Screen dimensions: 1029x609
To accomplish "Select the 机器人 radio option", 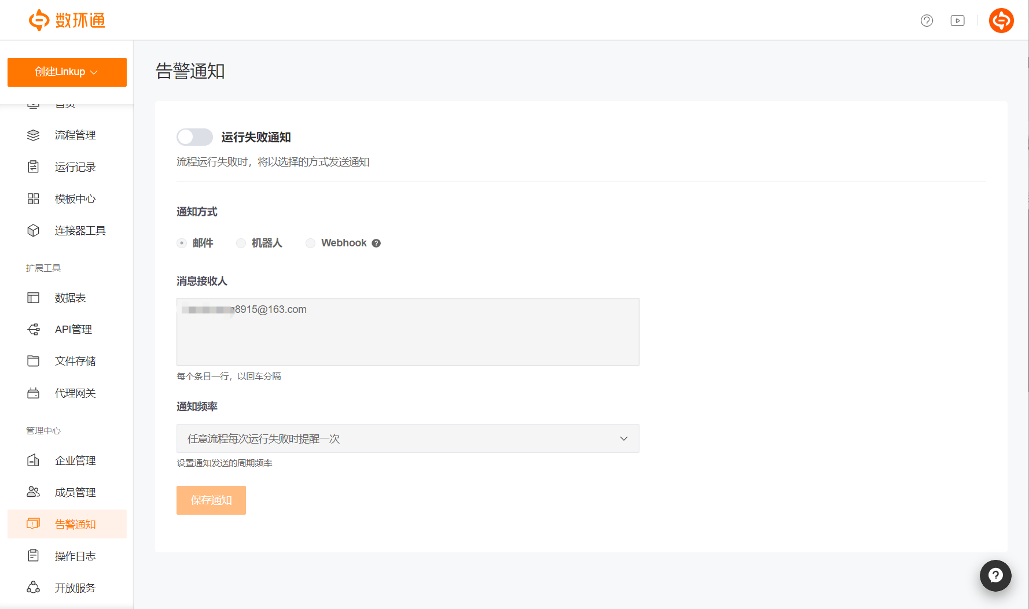I will [x=241, y=243].
